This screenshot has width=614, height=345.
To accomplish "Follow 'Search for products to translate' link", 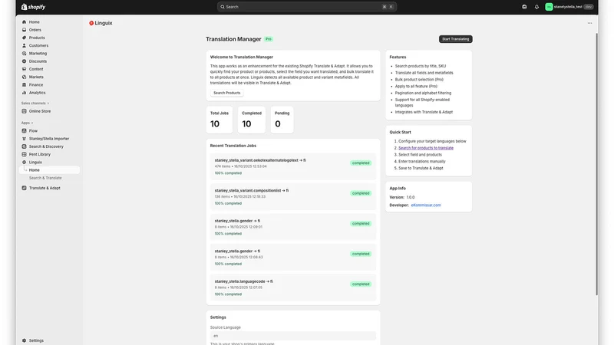I will [x=426, y=148].
